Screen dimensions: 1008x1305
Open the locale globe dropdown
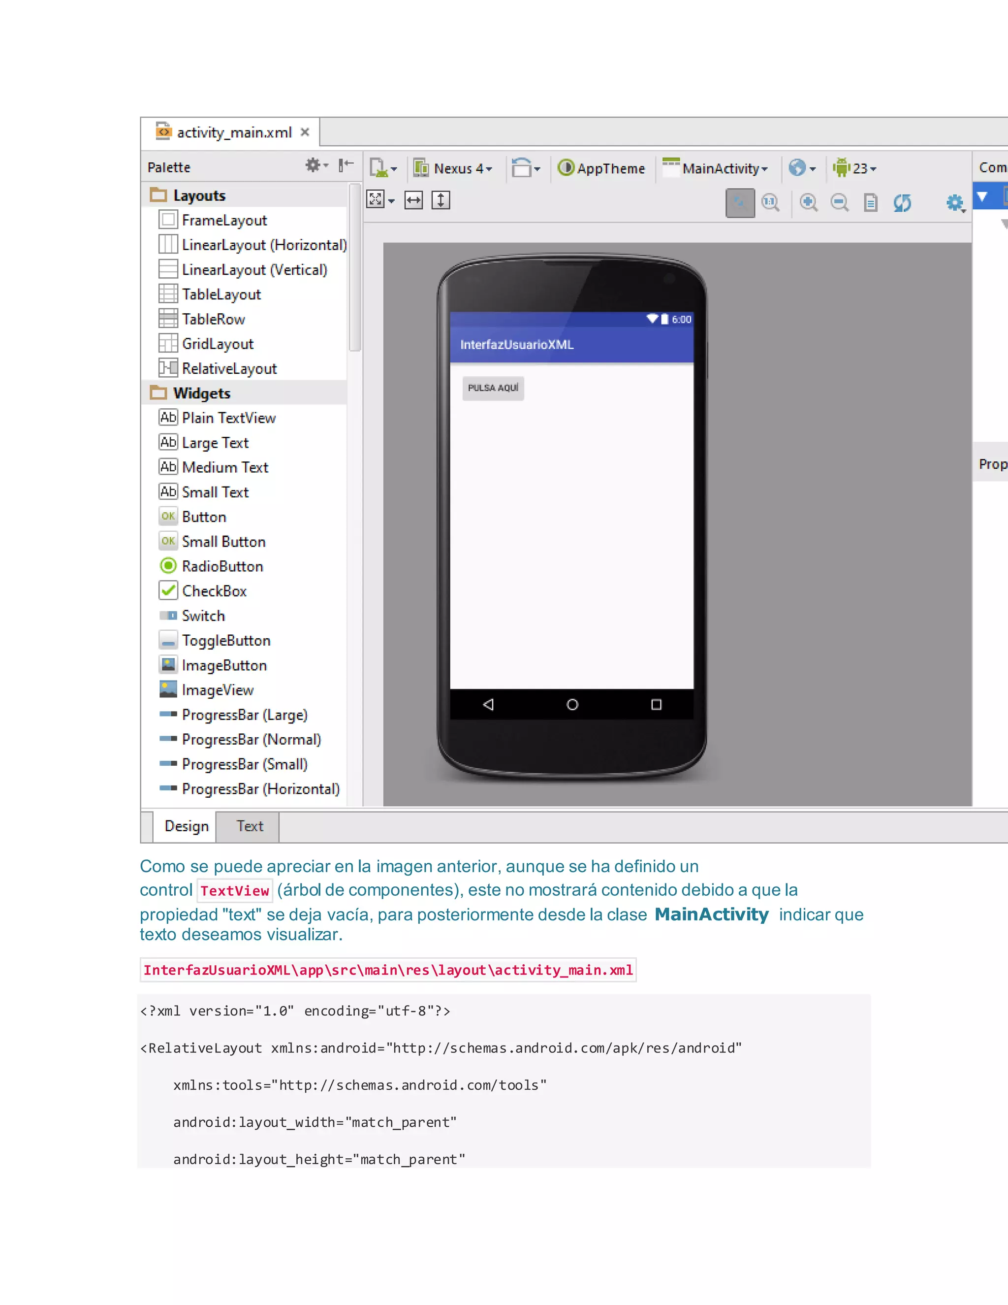coord(802,168)
